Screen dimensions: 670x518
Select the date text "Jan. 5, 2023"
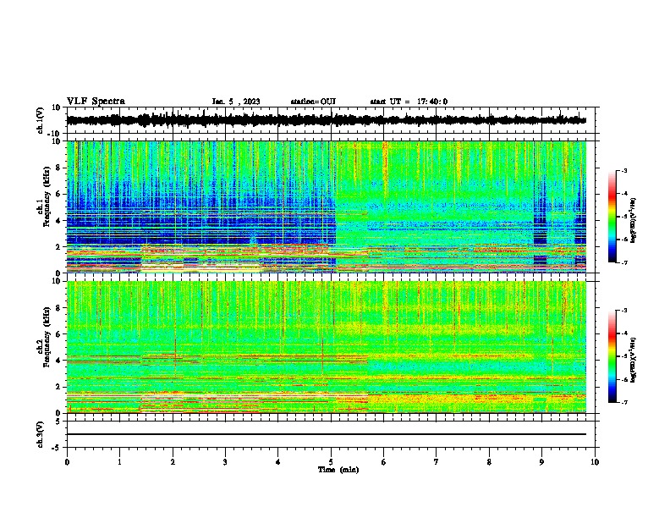[x=236, y=102]
